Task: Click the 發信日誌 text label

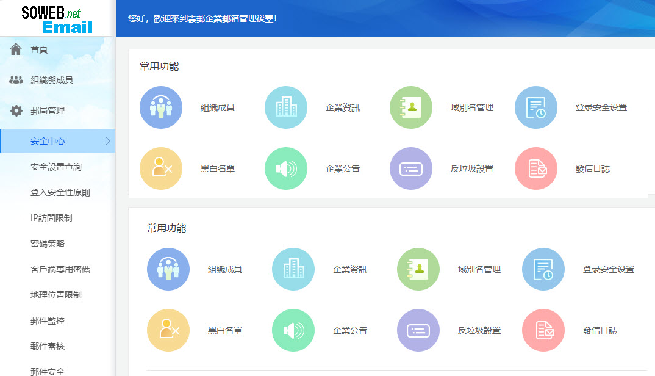Action: tap(592, 168)
